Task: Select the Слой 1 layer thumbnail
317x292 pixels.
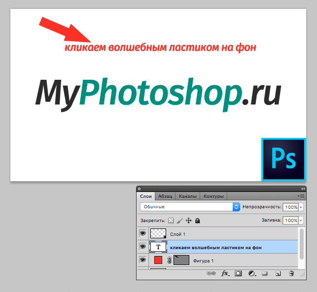Action: pyautogui.click(x=158, y=233)
